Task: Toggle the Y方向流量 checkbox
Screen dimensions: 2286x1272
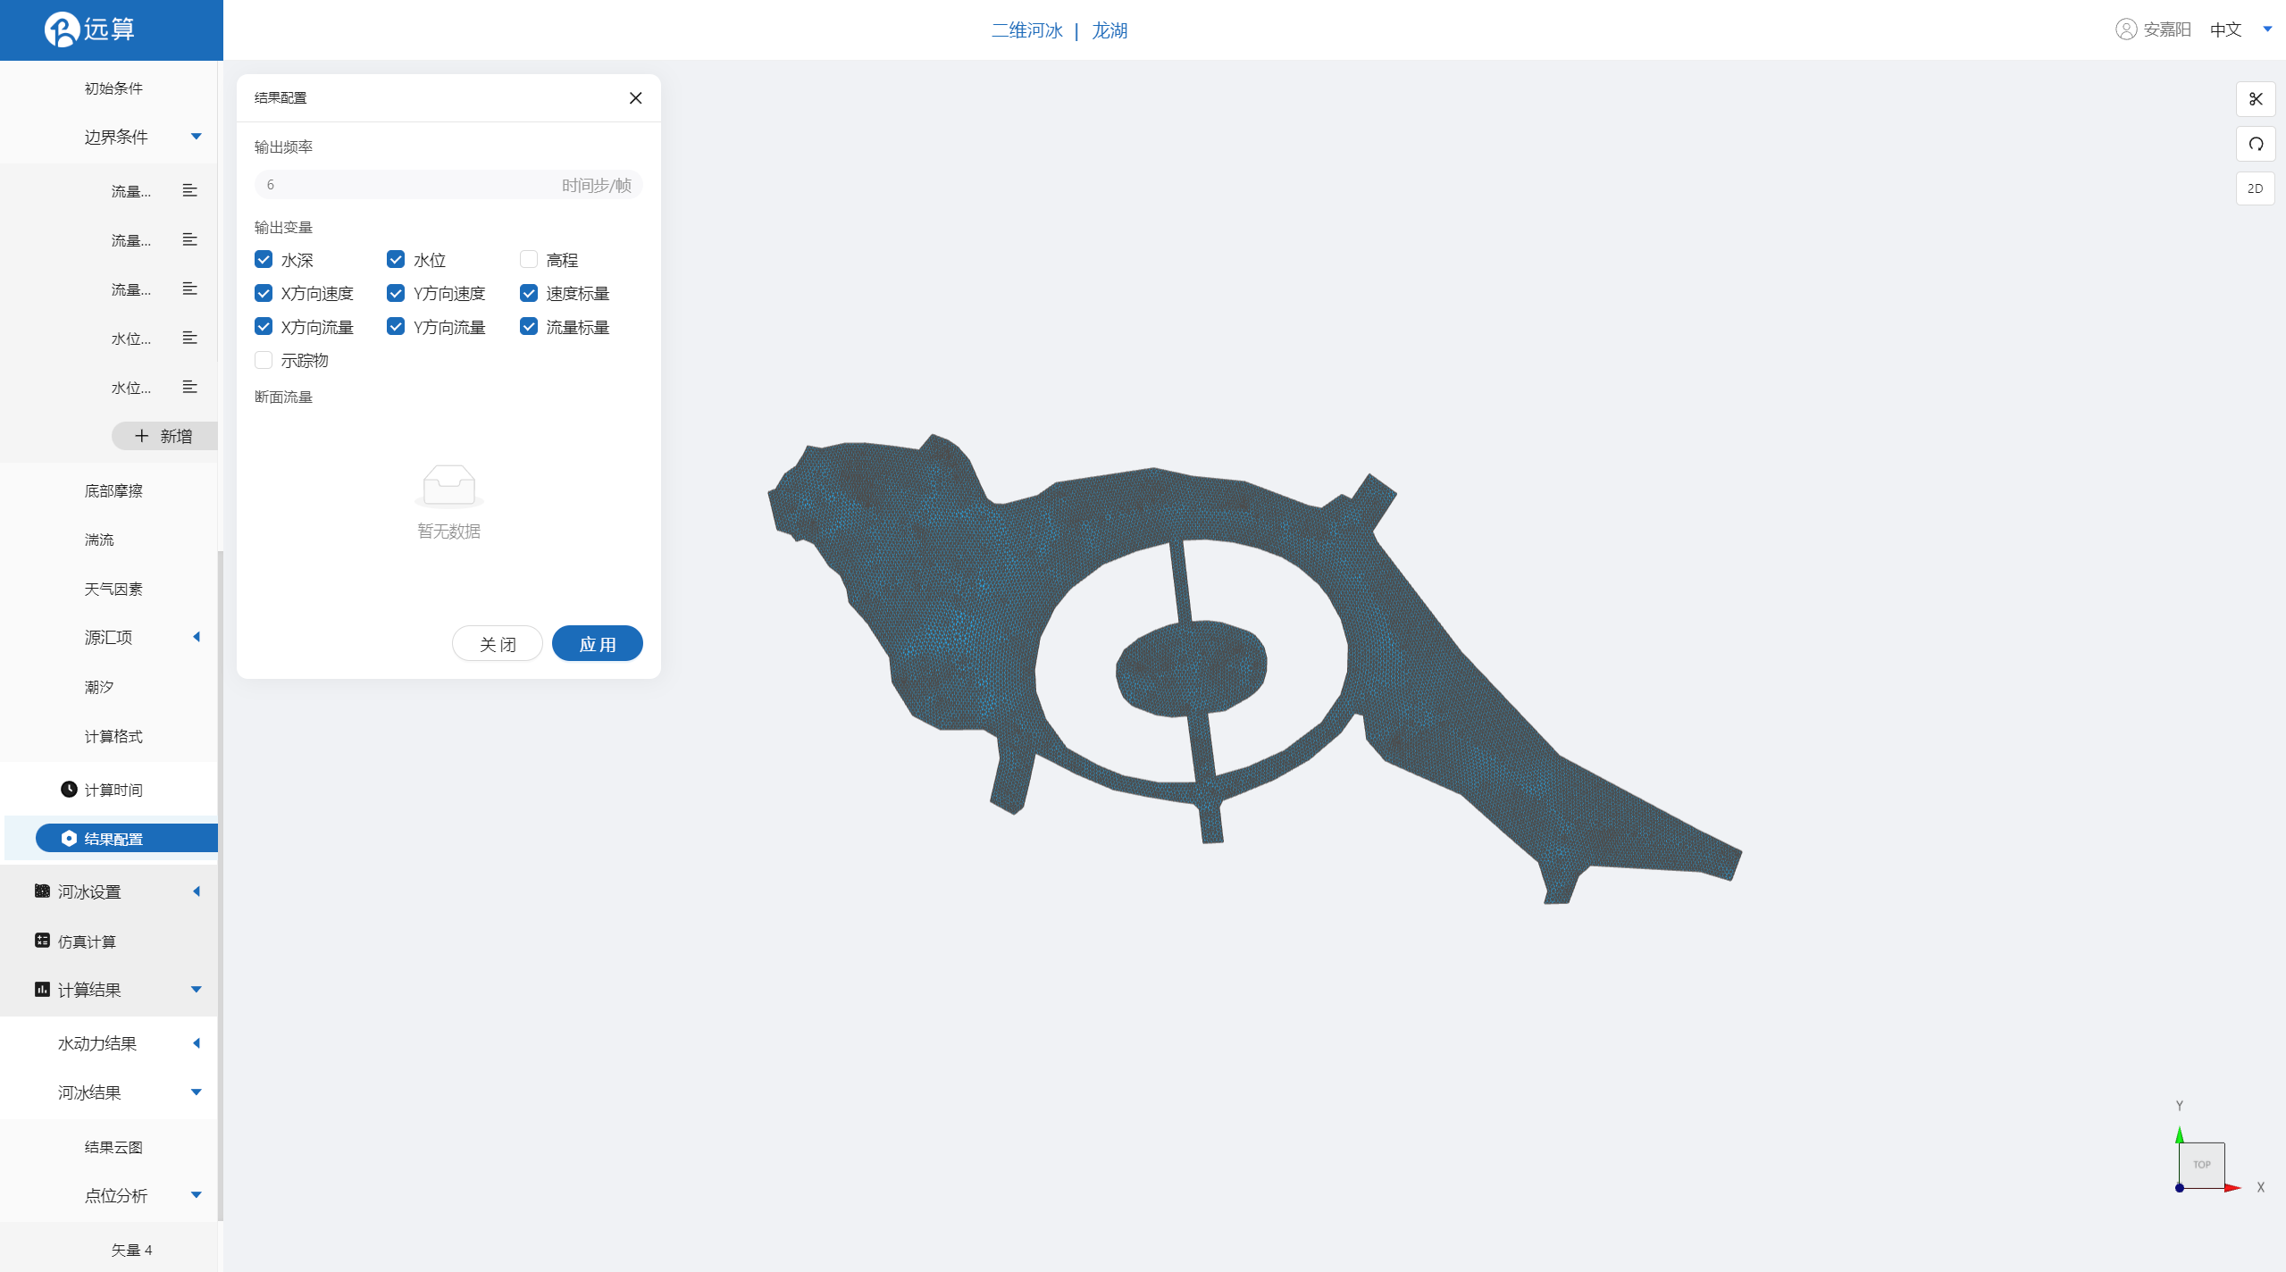Action: pos(396,326)
